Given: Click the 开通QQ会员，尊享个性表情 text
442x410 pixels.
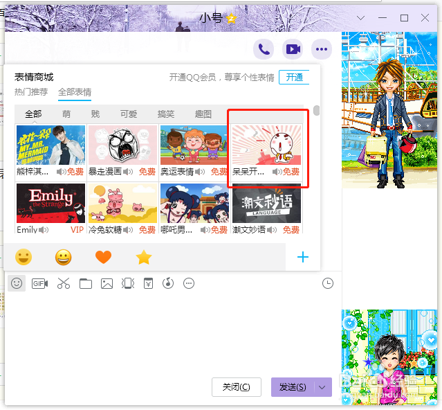Looking at the screenshot, I should click(x=221, y=78).
